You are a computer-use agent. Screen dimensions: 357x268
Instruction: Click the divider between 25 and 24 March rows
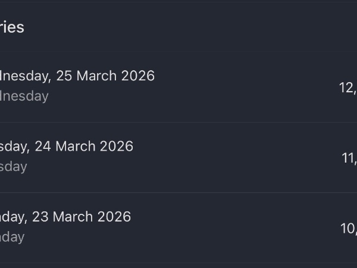click(178, 122)
